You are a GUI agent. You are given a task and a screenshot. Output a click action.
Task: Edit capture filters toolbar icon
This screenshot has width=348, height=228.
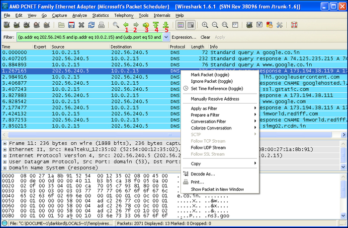pos(250,25)
